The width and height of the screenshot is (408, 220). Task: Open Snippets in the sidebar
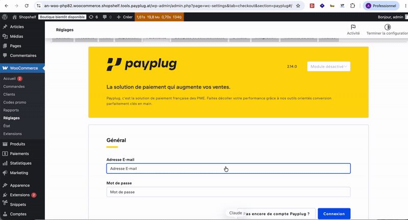18,204
